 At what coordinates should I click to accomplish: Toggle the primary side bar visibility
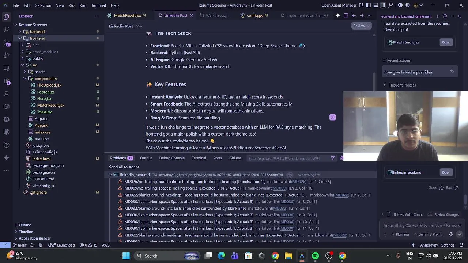[x=369, y=5]
